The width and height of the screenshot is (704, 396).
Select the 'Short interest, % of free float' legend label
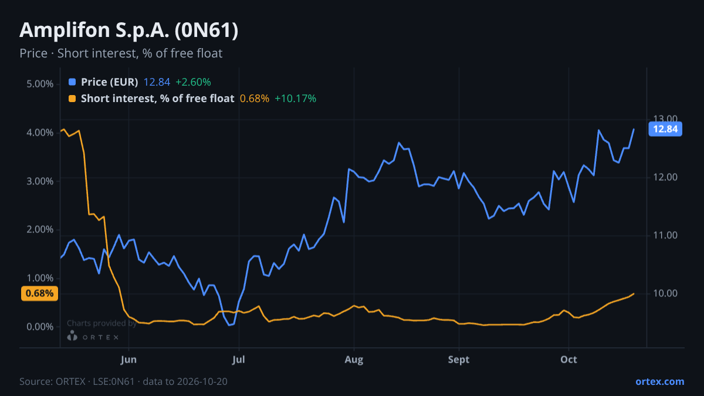pyautogui.click(x=157, y=99)
